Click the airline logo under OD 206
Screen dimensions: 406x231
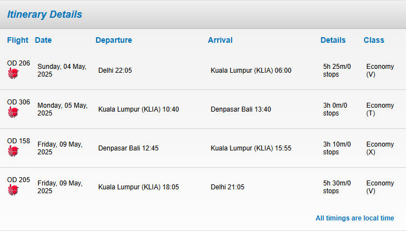click(13, 73)
